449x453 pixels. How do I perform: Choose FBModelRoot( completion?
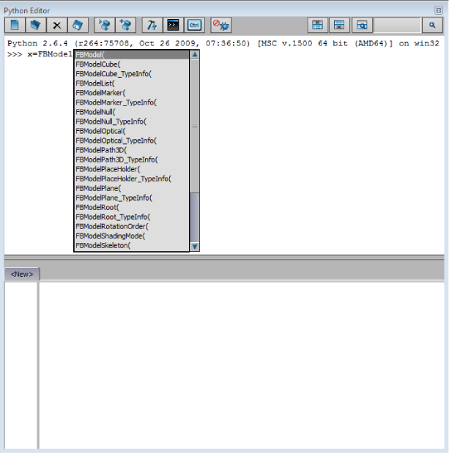coord(132,207)
